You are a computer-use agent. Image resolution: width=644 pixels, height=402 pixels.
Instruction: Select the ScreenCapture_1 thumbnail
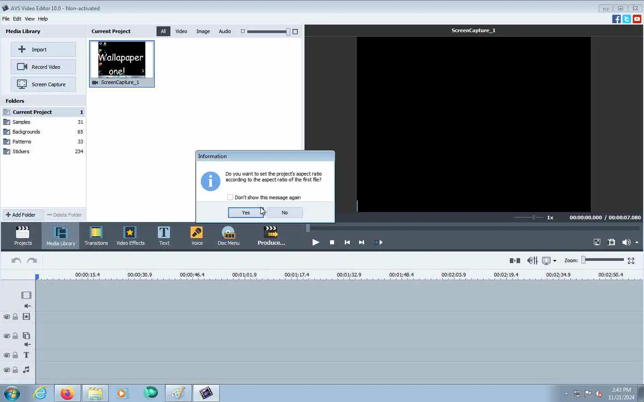click(x=122, y=63)
